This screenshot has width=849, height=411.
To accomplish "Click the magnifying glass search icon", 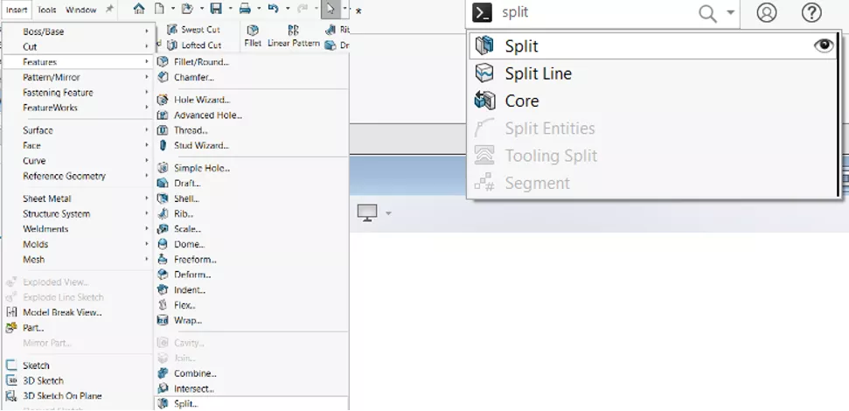I will click(707, 12).
